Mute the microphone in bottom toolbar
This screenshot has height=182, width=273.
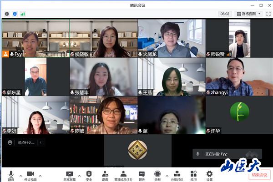pos(10,175)
